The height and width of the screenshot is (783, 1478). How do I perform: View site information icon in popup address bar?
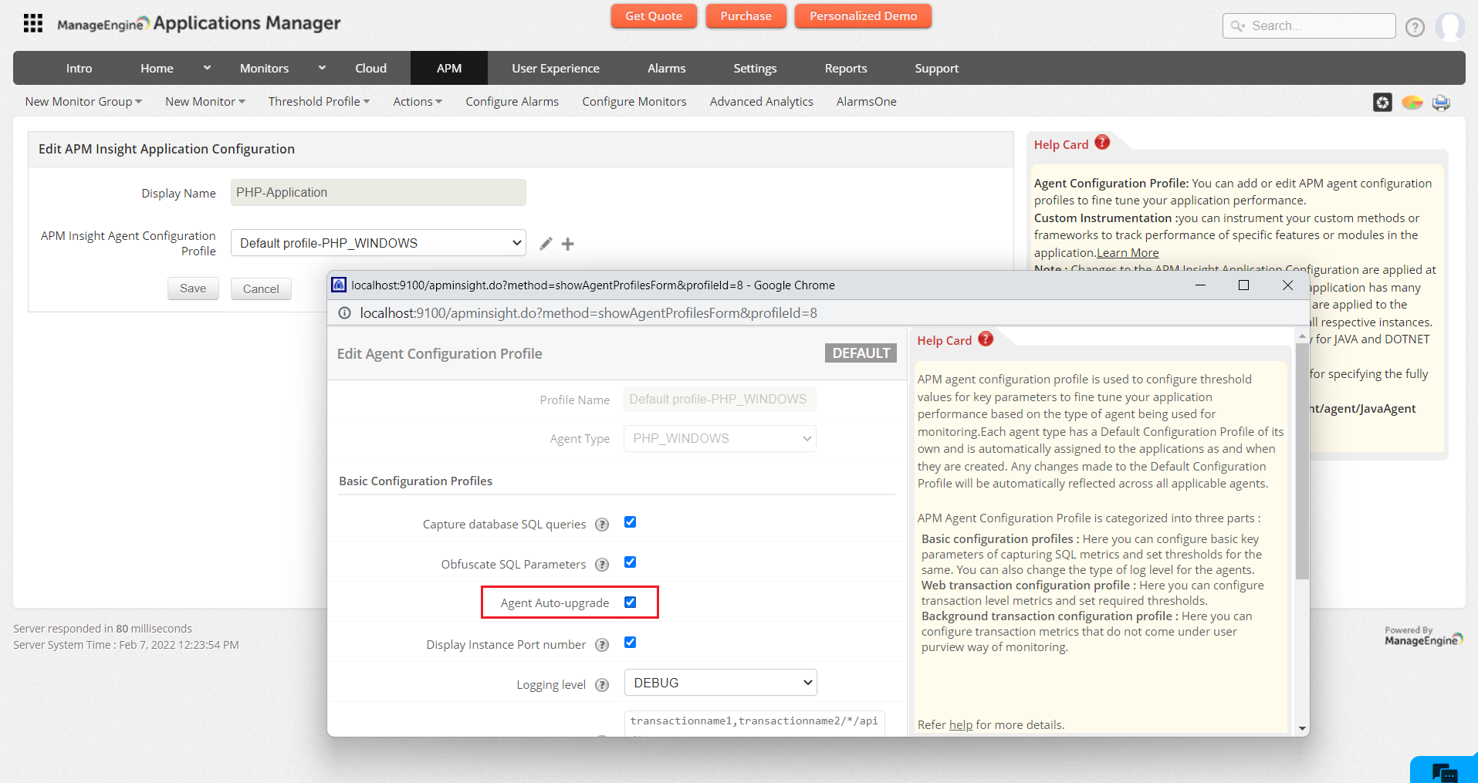345,313
